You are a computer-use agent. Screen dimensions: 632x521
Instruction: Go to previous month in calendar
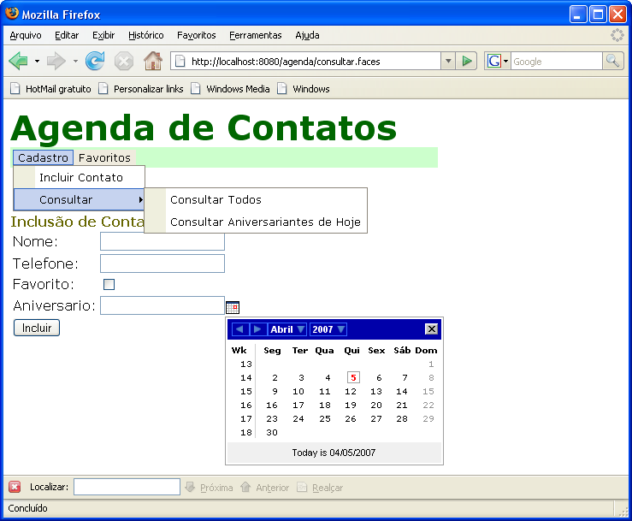pos(239,329)
